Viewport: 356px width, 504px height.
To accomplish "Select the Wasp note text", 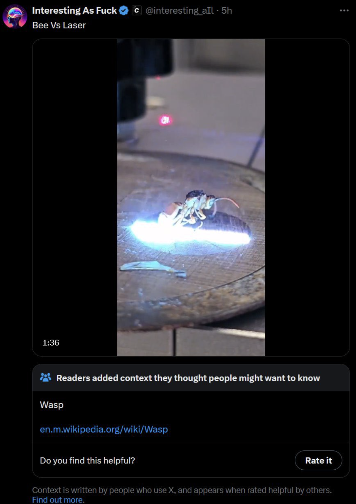I will pos(52,405).
